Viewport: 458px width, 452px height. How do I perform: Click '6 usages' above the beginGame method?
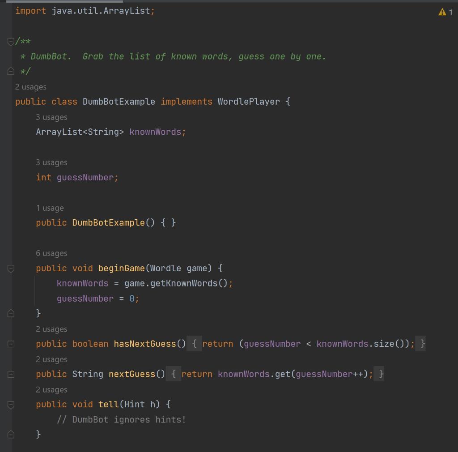pyautogui.click(x=51, y=253)
